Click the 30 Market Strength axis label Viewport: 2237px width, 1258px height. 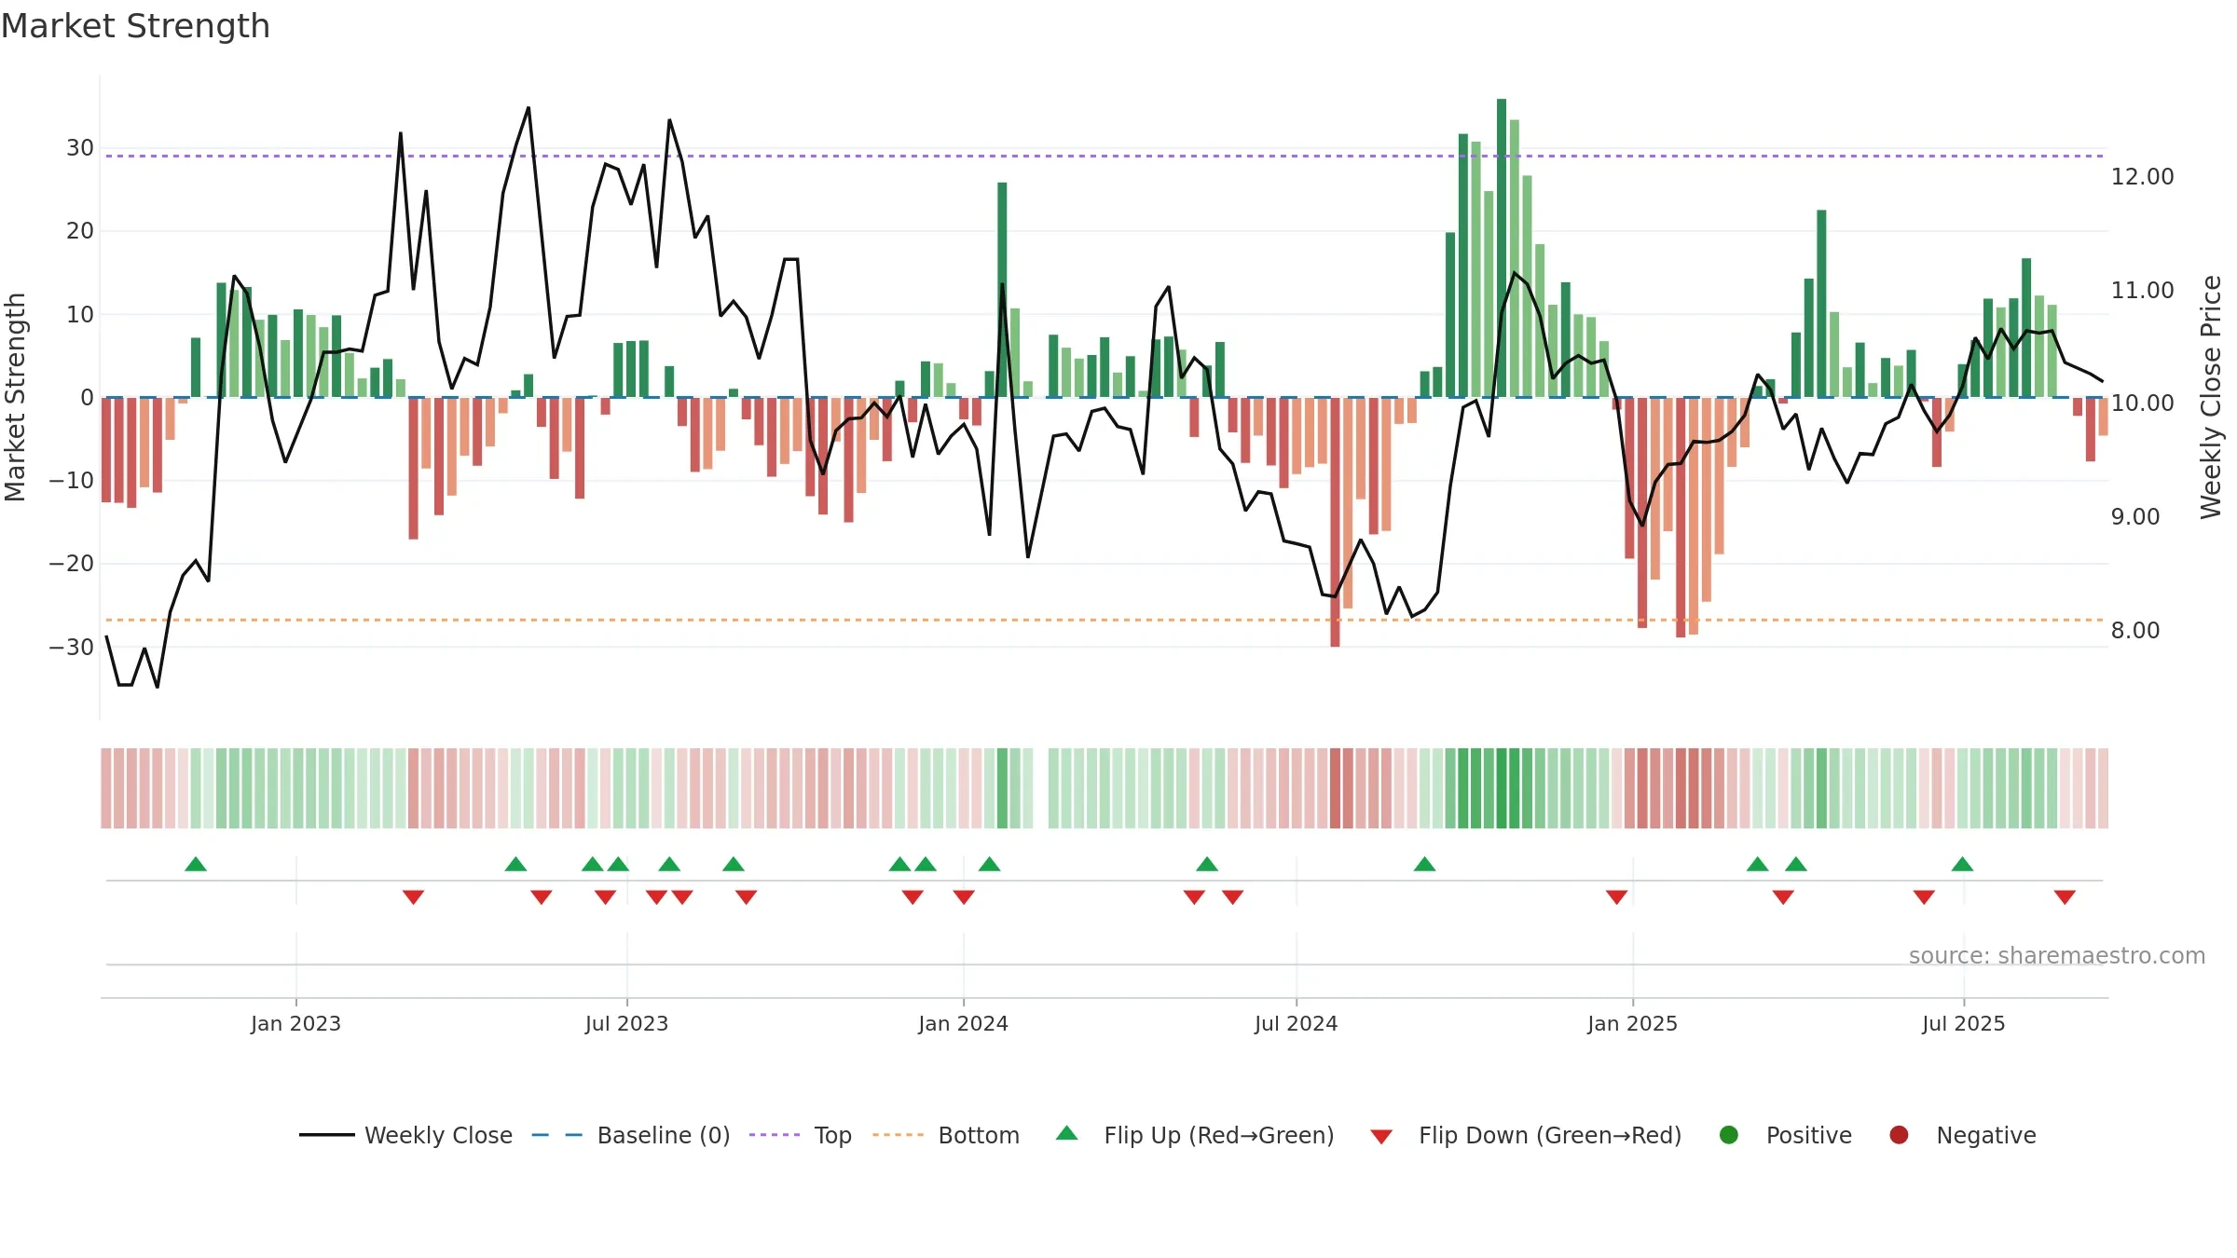pos(80,147)
